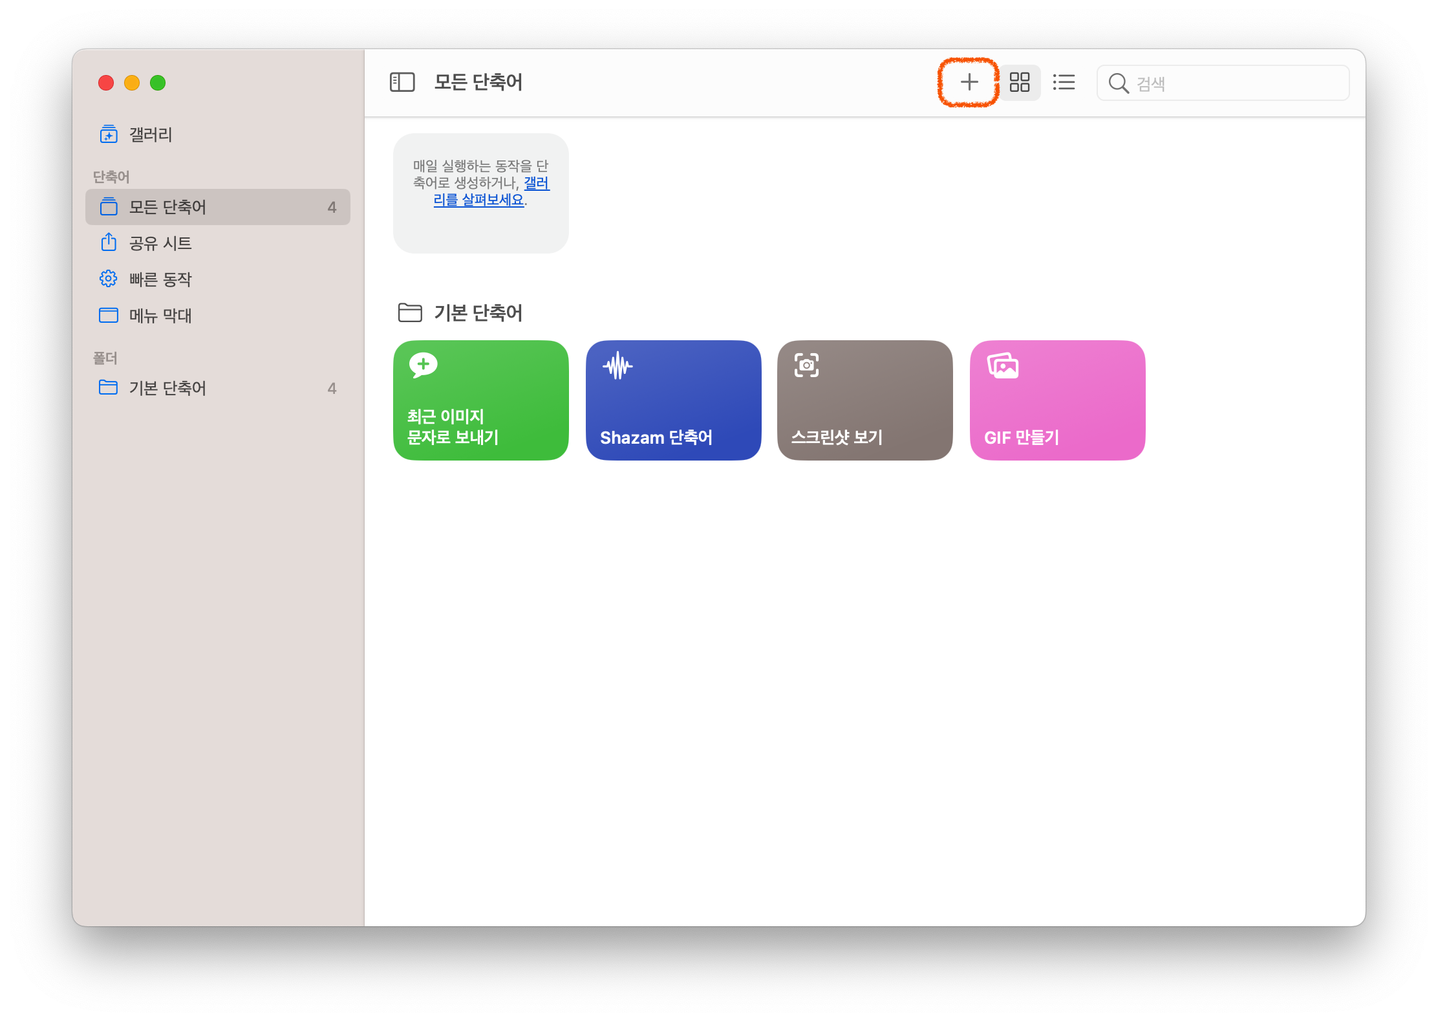Switch to list view
Viewport: 1438px width, 1022px height.
(x=1064, y=82)
